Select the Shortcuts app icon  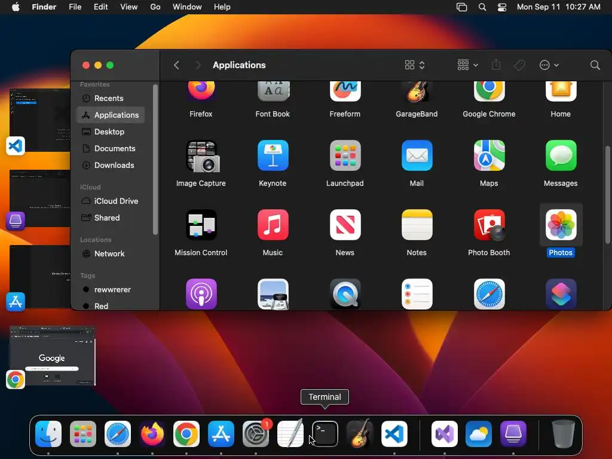(x=561, y=294)
